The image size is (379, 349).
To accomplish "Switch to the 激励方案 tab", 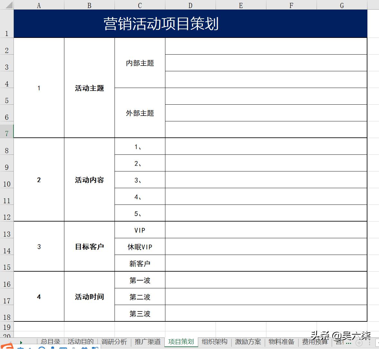I will 248,342.
